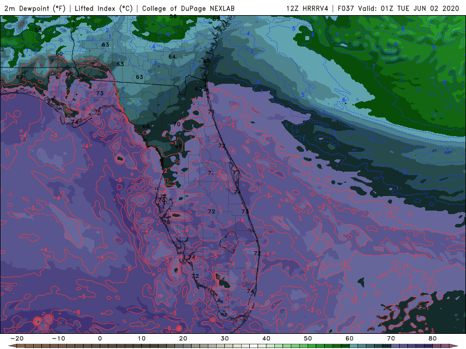This screenshot has width=466, height=349.
Task: Click the 'F037' forecast hour label
Action: tap(346, 8)
